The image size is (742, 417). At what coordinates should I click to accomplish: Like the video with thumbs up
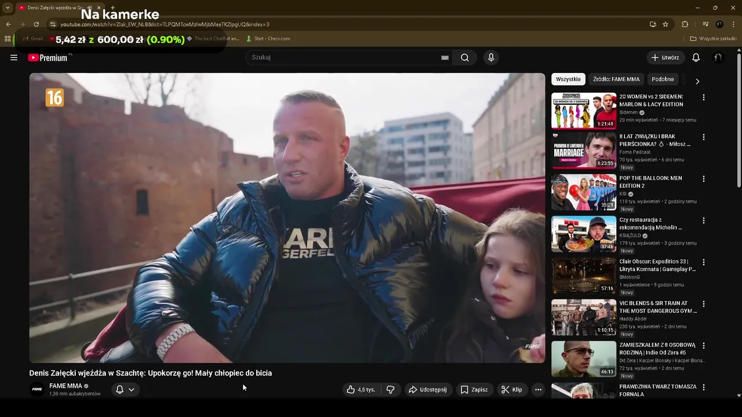tap(361, 390)
